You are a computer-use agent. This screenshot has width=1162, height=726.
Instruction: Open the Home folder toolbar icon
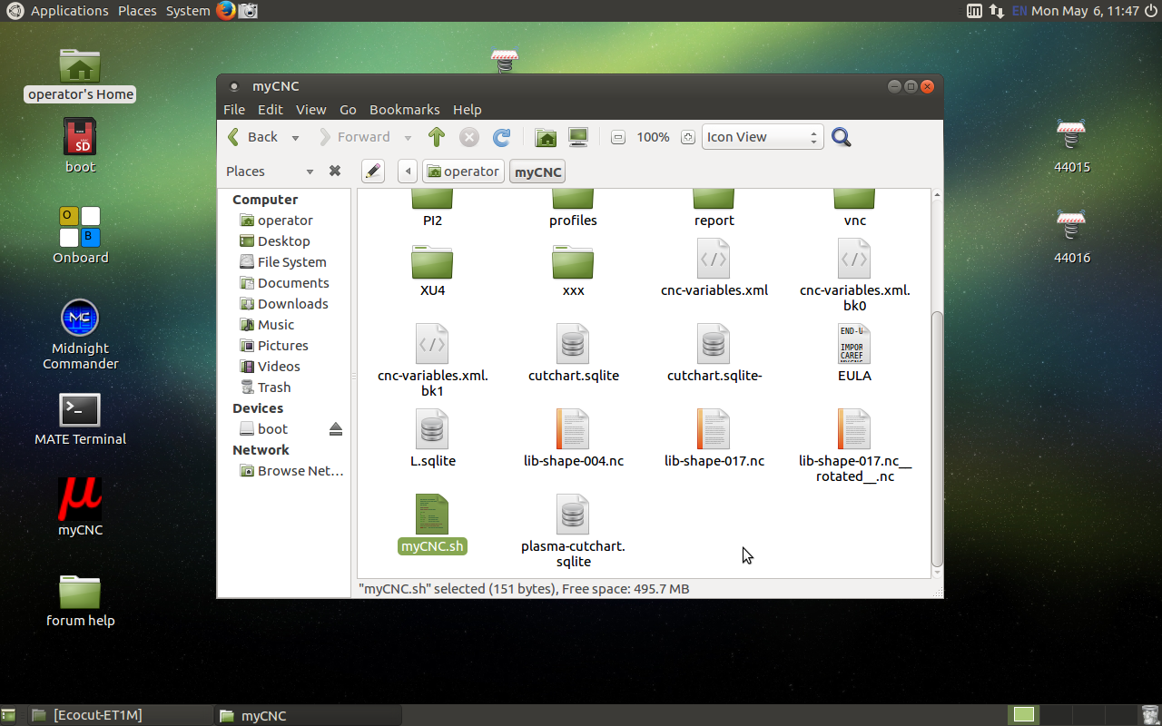546,137
